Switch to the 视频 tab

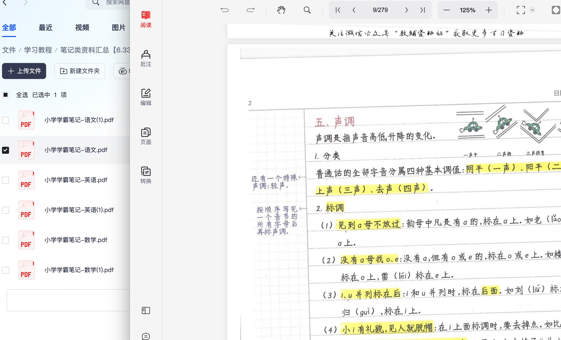(82, 27)
